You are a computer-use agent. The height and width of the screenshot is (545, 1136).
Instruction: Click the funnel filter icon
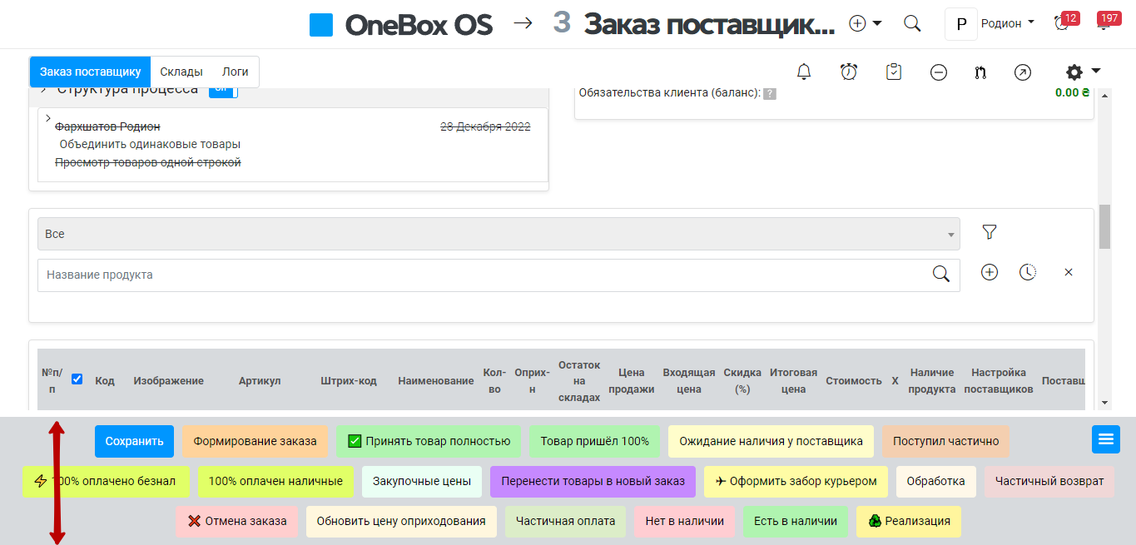coord(989,233)
